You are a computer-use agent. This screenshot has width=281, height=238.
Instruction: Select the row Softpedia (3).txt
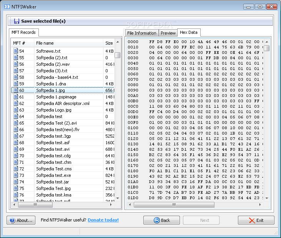pyautogui.click(x=63, y=71)
